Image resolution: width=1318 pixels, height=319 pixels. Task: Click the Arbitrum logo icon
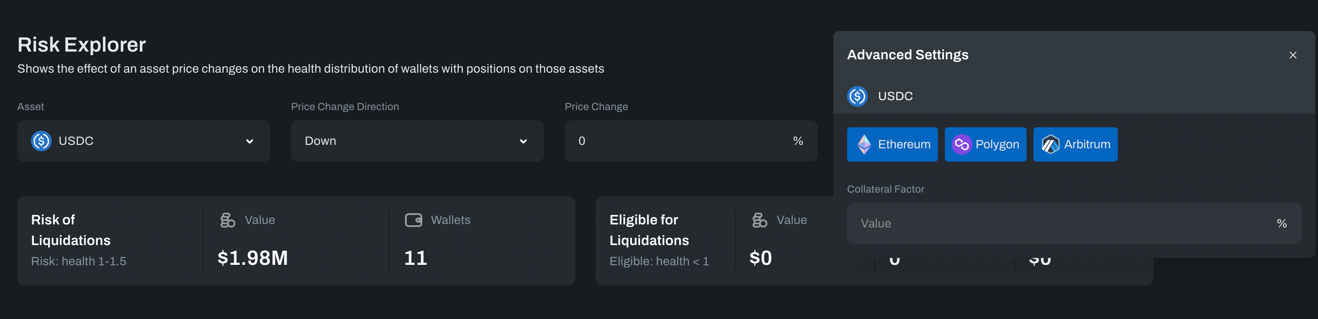pyautogui.click(x=1050, y=145)
